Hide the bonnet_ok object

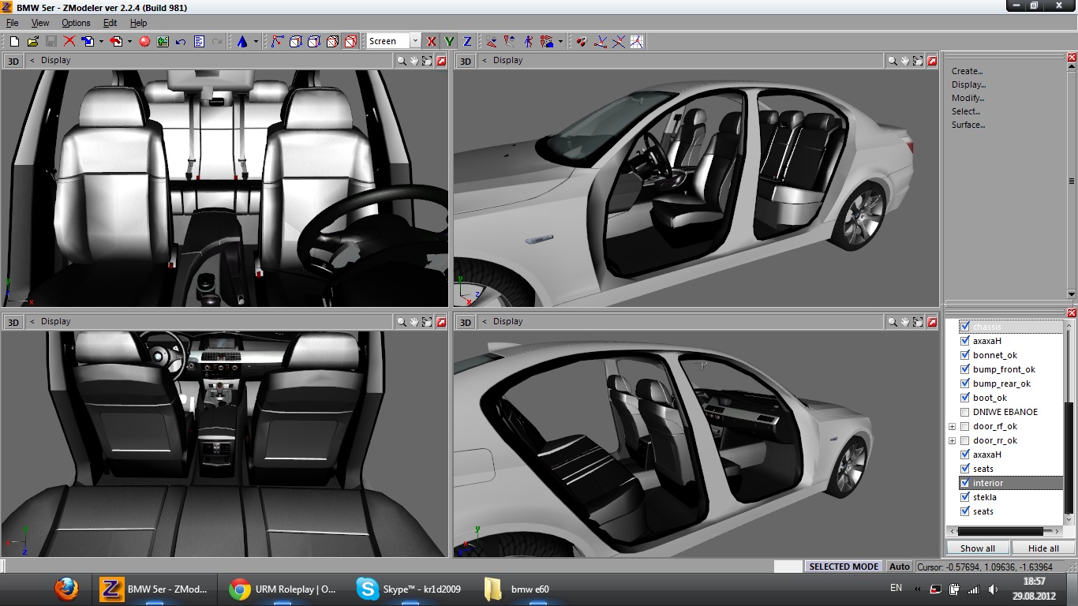(x=964, y=355)
